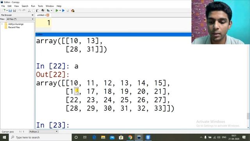Open Microsoft Store from the taskbar
The height and width of the screenshot is (141, 250).
point(121,137)
